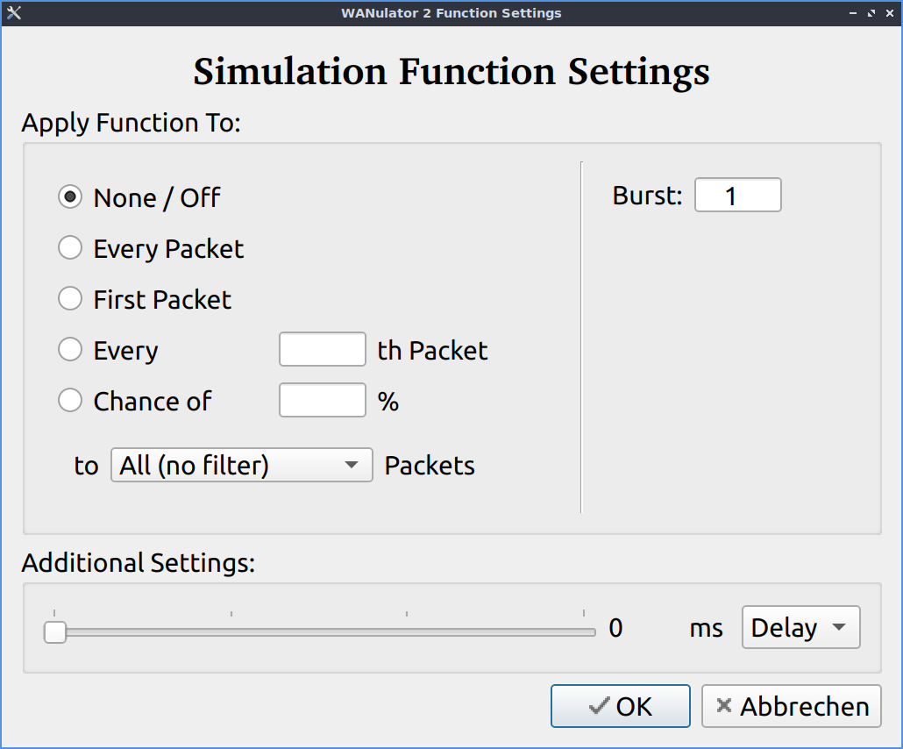903x749 pixels.
Task: Select the None / Off radio button
Action: click(x=70, y=196)
